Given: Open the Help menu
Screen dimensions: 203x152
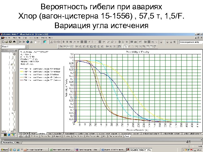Looking at the screenshot, I should pos(50,38).
